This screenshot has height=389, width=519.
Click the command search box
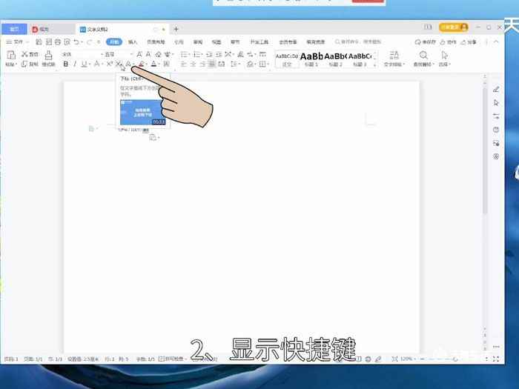point(358,41)
